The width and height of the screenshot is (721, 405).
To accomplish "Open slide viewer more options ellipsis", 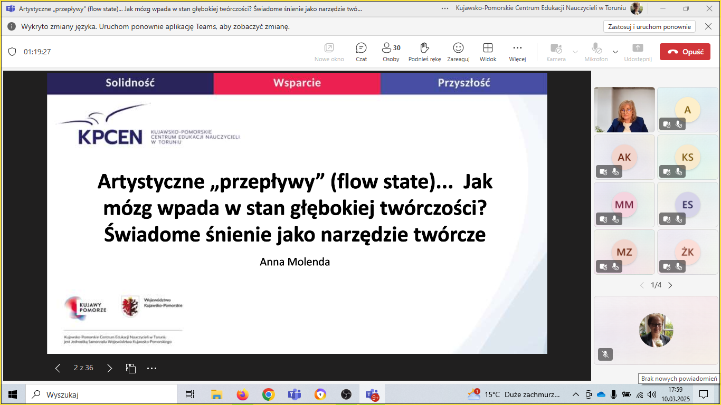I will pyautogui.click(x=151, y=368).
